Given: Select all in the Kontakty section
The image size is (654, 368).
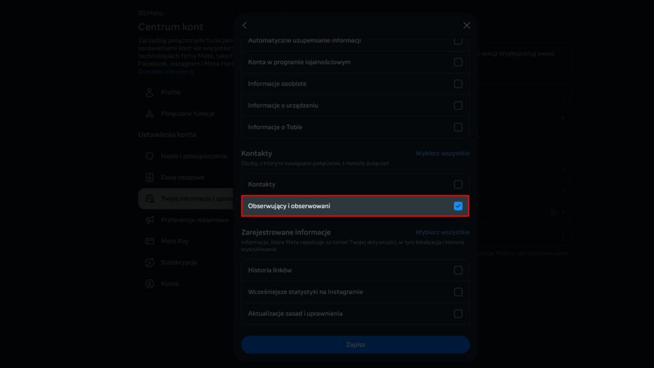Looking at the screenshot, I should [x=443, y=153].
